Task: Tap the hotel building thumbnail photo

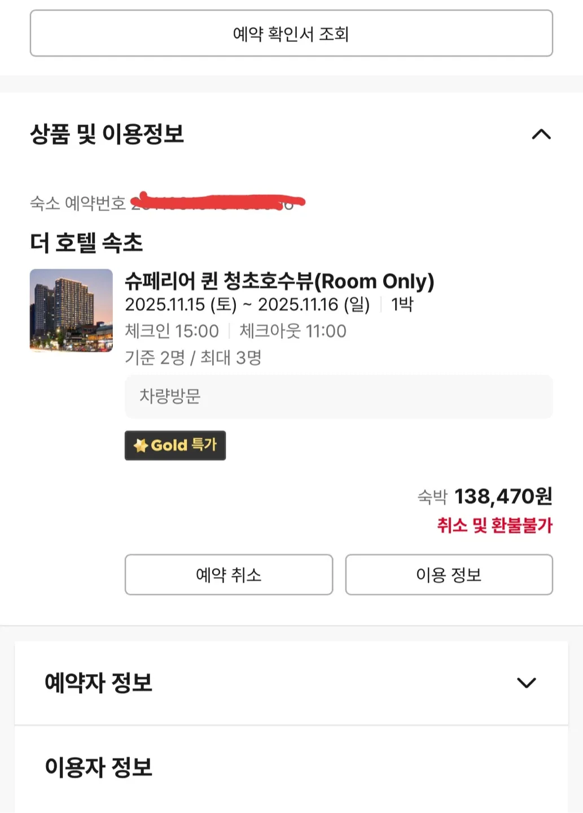Action: click(x=71, y=311)
